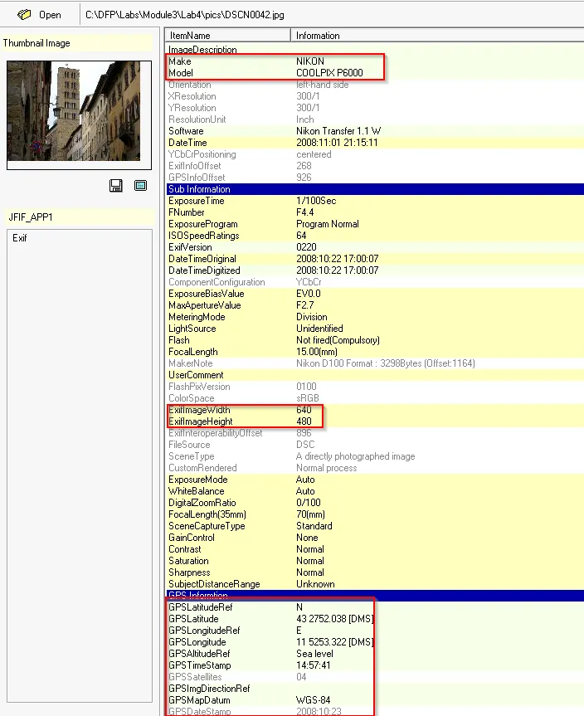Click the Open folder icon

(24, 14)
